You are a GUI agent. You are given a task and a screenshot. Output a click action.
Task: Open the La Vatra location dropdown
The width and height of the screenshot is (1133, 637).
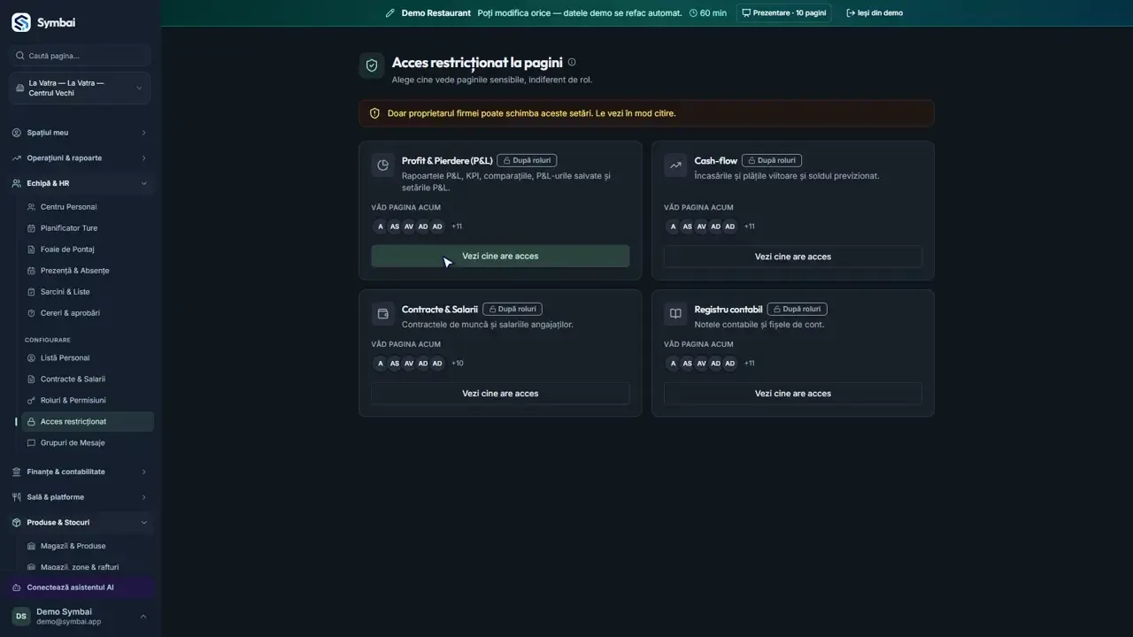(x=80, y=88)
